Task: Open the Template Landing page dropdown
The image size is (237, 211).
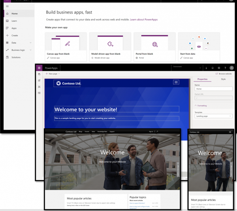Action: [x=213, y=116]
